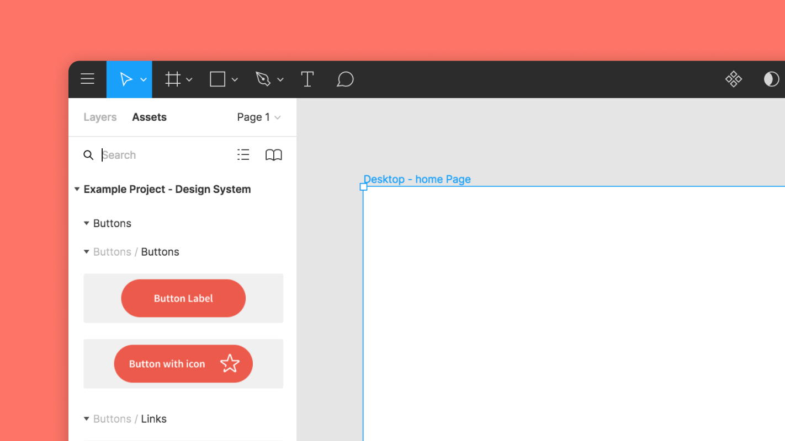Collapse the Buttons group
Screen dimensions: 785x441
(86, 223)
